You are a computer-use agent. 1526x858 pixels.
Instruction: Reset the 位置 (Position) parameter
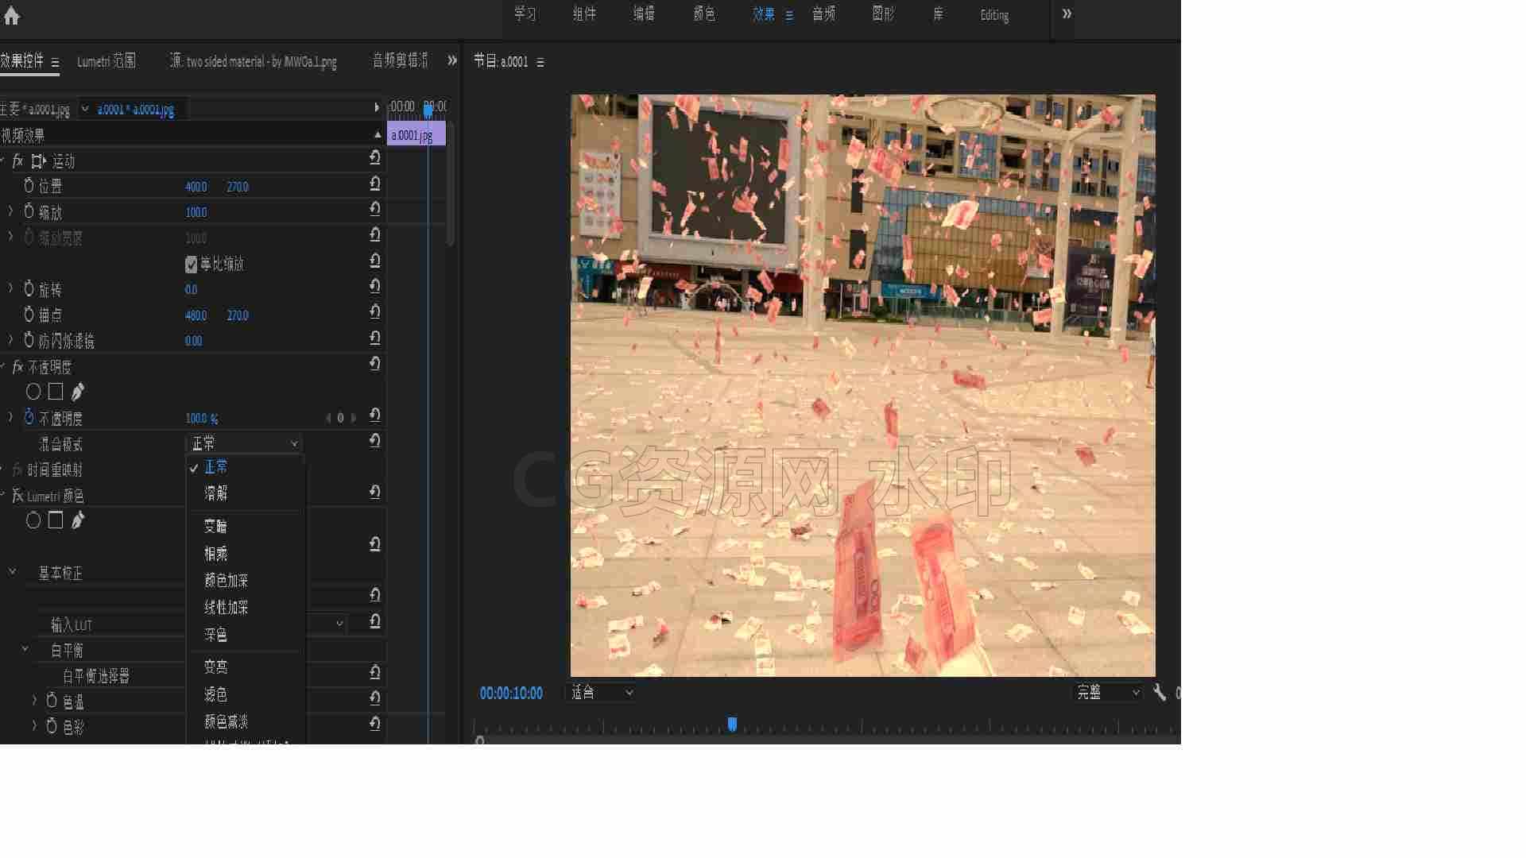click(x=374, y=184)
